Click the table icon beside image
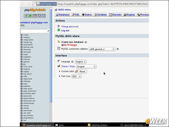Screen dimensions: 169x127 22,55
